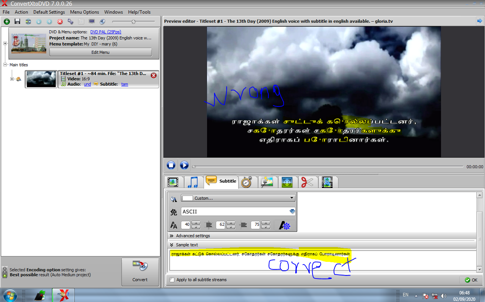485x302 pixels.
Task: Click the preview timeline seek bar
Action: [x=328, y=166]
